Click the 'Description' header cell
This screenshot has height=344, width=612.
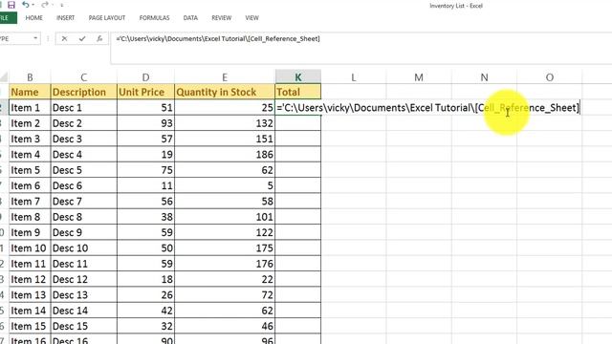[83, 92]
